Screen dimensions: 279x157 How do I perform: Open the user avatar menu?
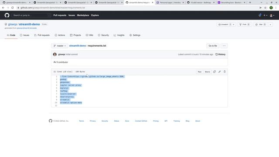272,16
